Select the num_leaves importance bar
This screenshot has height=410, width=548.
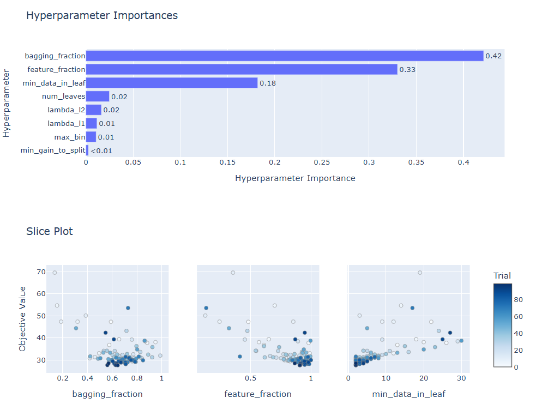pos(98,97)
